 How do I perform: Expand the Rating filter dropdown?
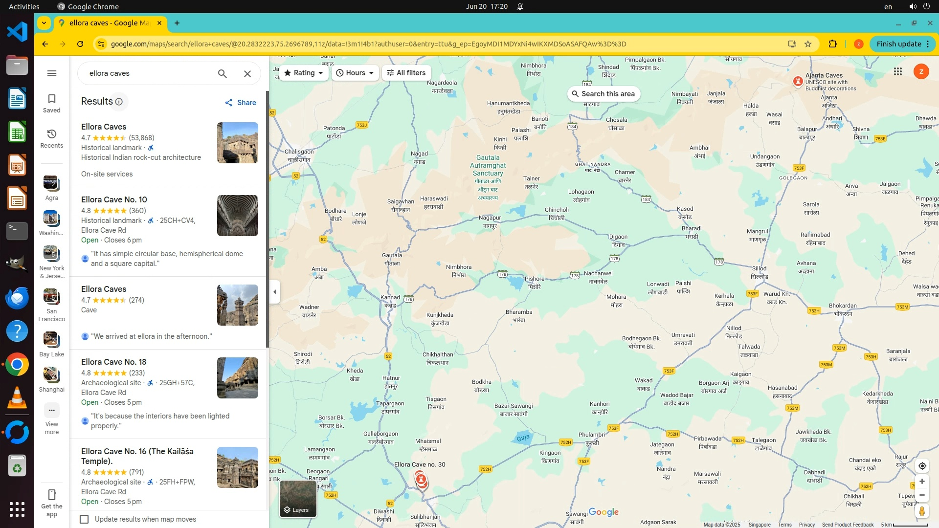click(304, 73)
